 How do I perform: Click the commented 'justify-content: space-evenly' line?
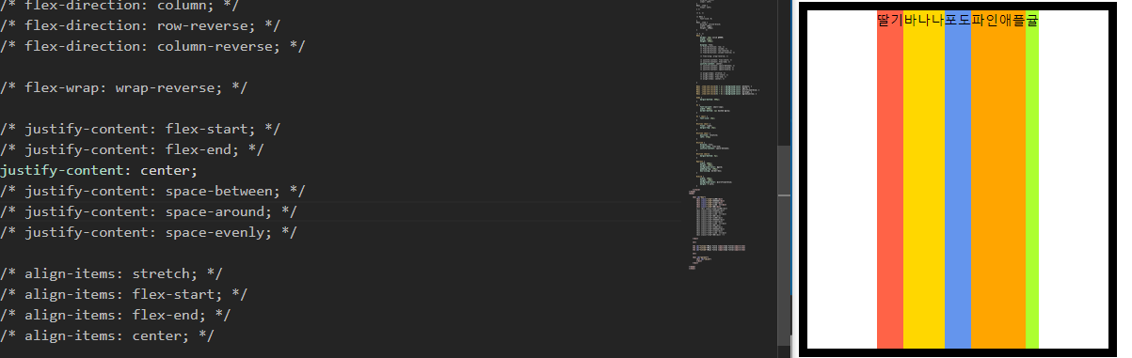tap(149, 232)
